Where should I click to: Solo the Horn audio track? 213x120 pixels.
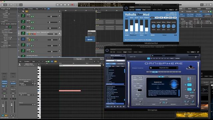tap(29, 40)
